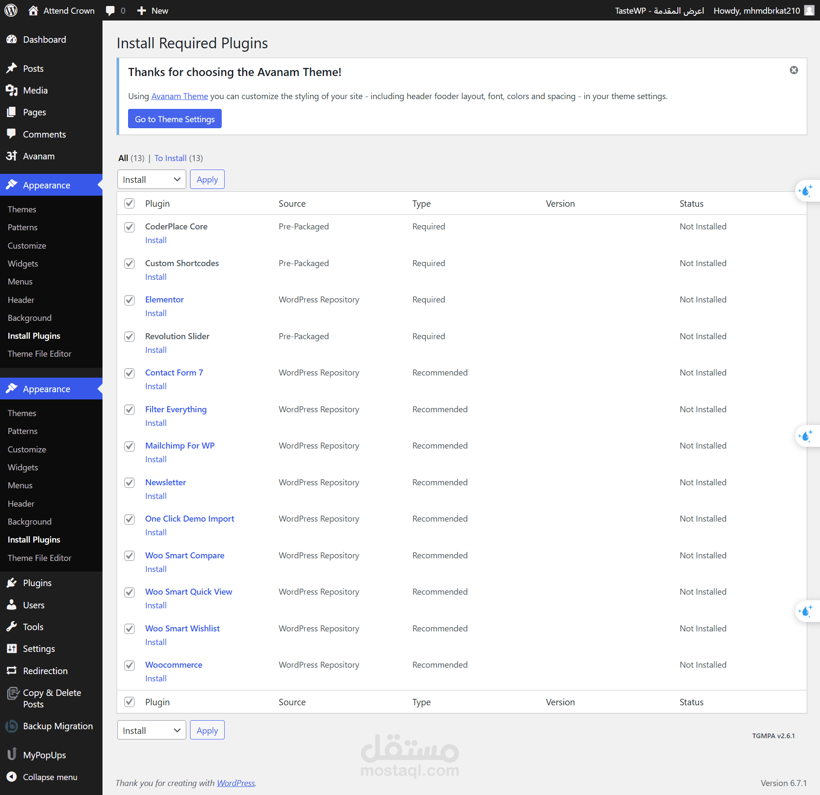
Task: Click the Backup Migration sidebar icon
Action: pos(12,726)
